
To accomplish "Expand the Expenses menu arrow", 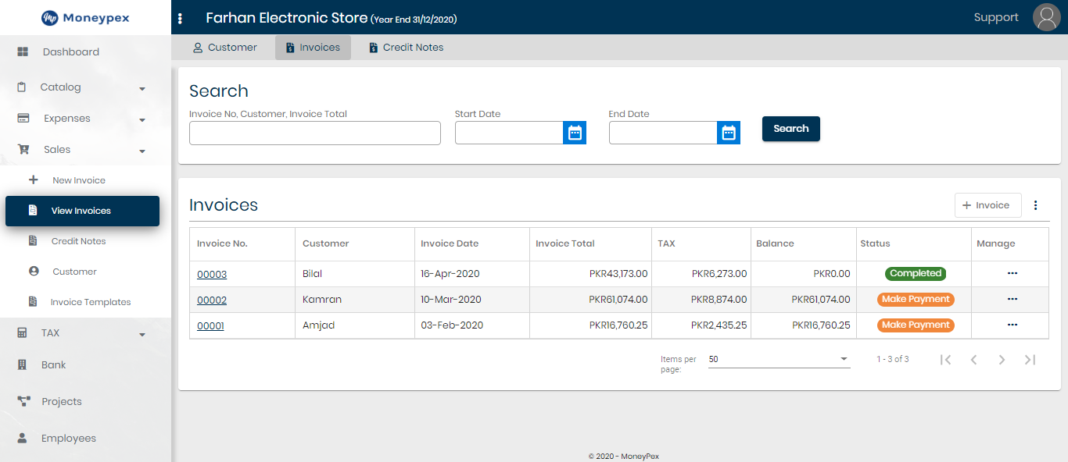I will (x=142, y=120).
